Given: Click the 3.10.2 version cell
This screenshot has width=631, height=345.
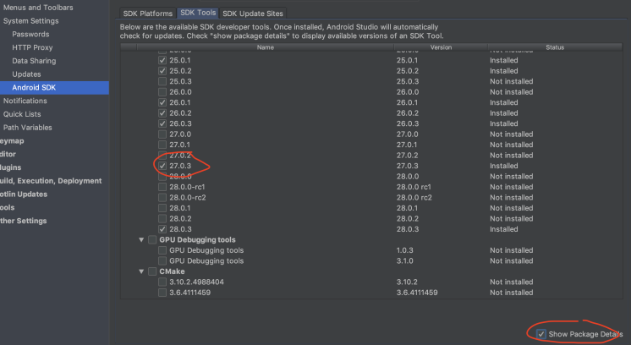Looking at the screenshot, I should click(x=407, y=282).
